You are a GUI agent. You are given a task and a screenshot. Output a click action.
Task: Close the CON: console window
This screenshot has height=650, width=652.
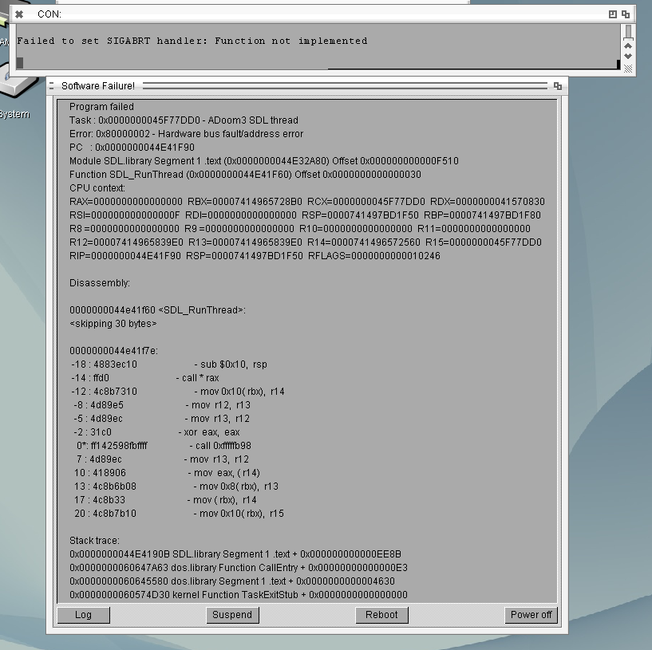pyautogui.click(x=19, y=14)
